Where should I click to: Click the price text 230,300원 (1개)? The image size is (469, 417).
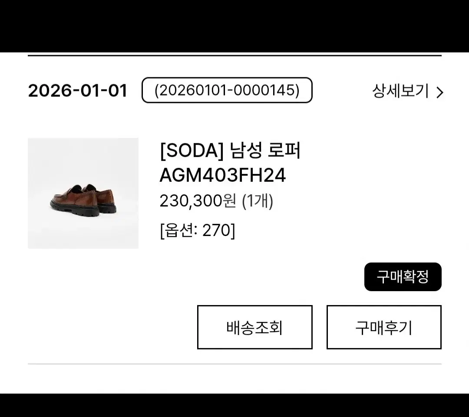(217, 200)
